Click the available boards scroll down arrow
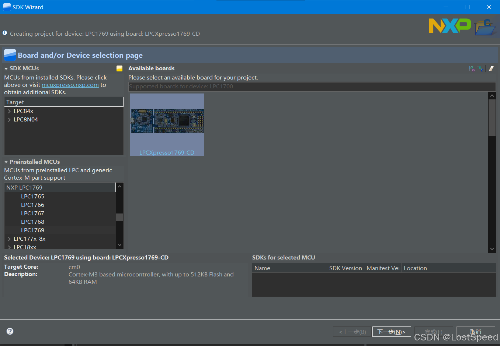The width and height of the screenshot is (500, 346). pos(492,249)
